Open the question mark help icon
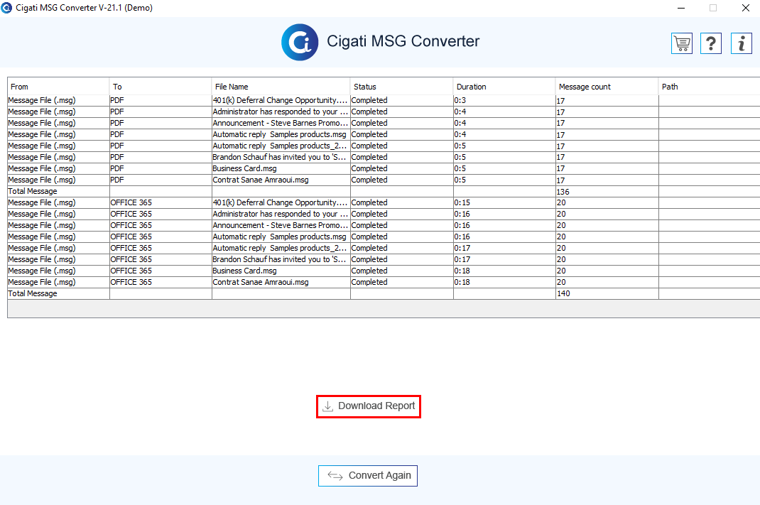Image resolution: width=760 pixels, height=505 pixels. [x=711, y=43]
